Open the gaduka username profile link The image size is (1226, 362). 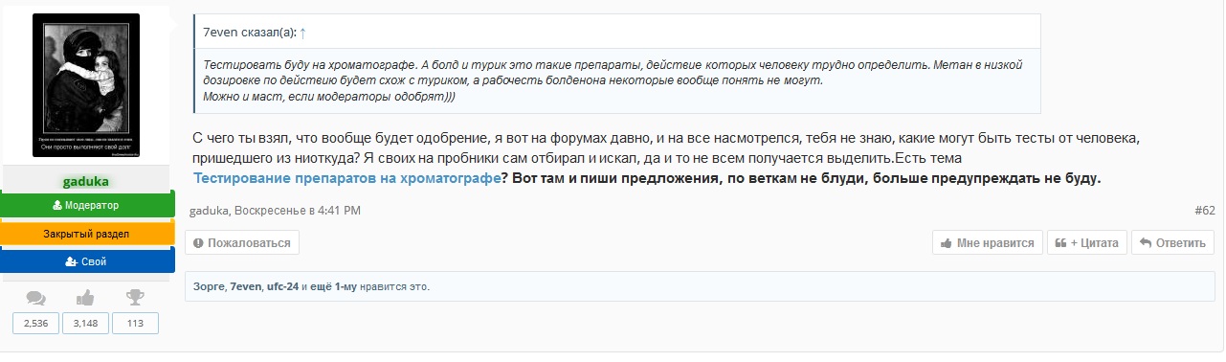(x=86, y=181)
